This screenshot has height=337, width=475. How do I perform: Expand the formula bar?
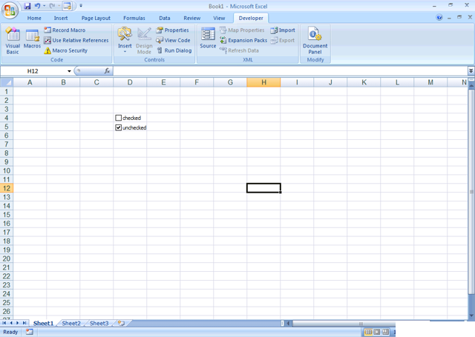click(471, 71)
